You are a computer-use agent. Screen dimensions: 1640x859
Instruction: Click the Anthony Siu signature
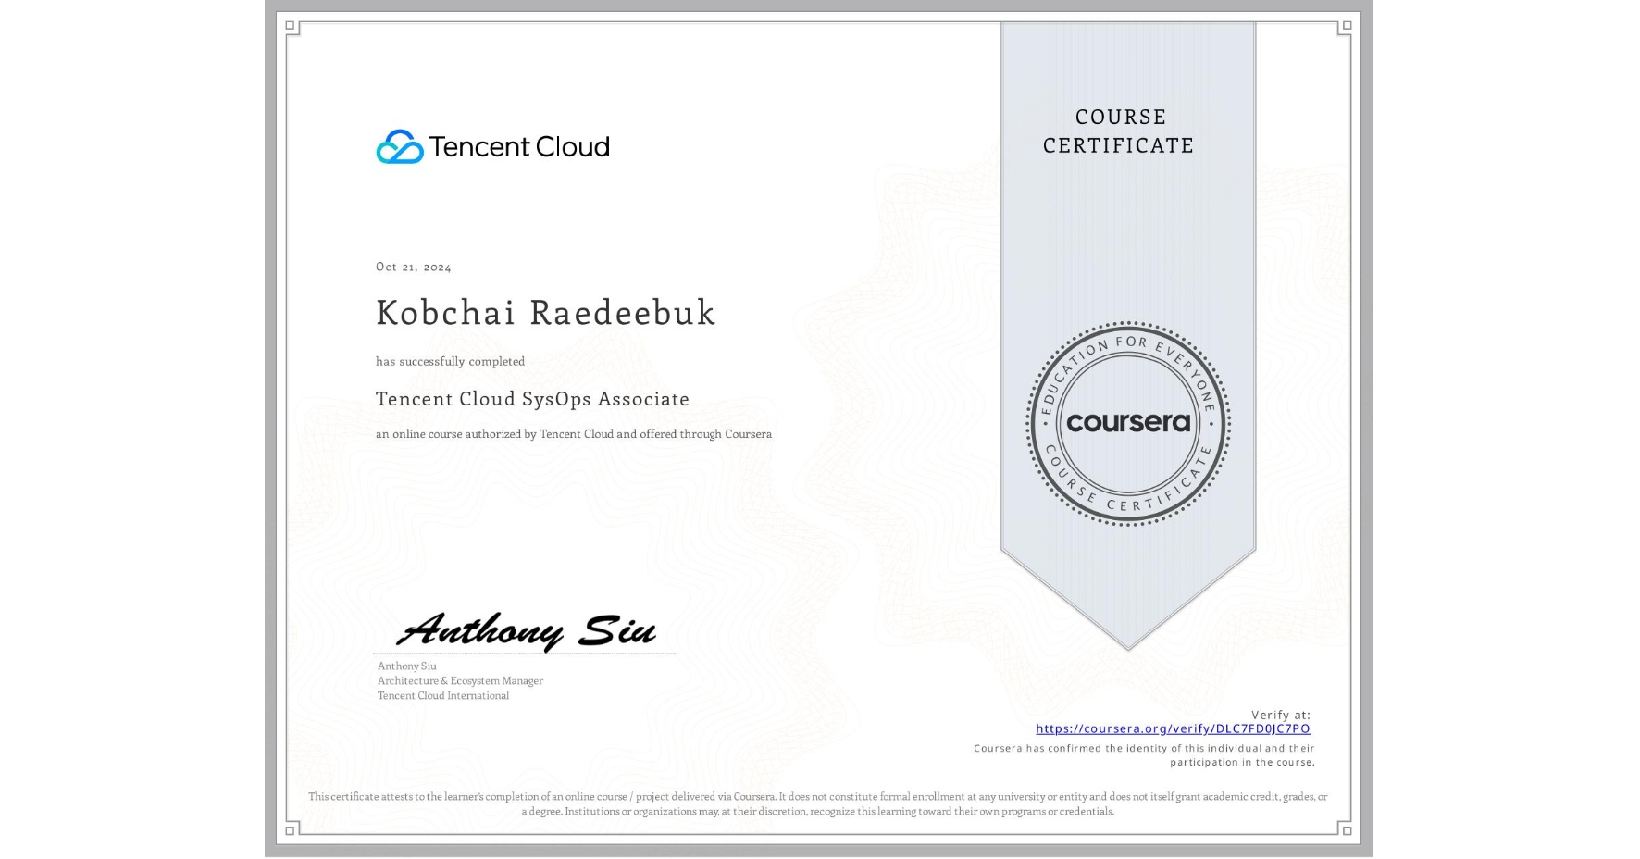pos(526,630)
